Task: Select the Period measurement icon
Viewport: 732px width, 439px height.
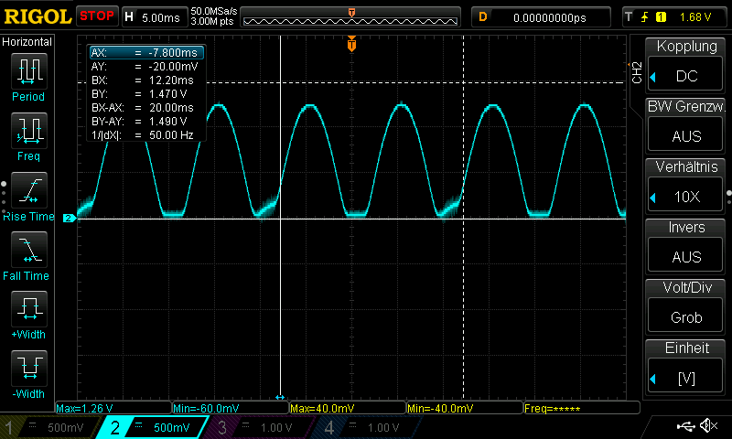Action: click(x=29, y=71)
